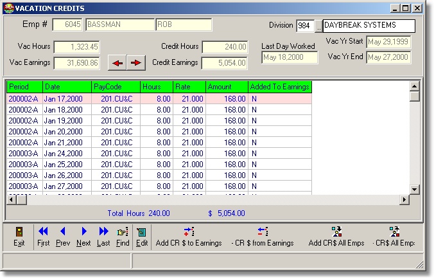The height and width of the screenshot is (279, 434).
Task: Click the Division number field
Action: point(304,26)
